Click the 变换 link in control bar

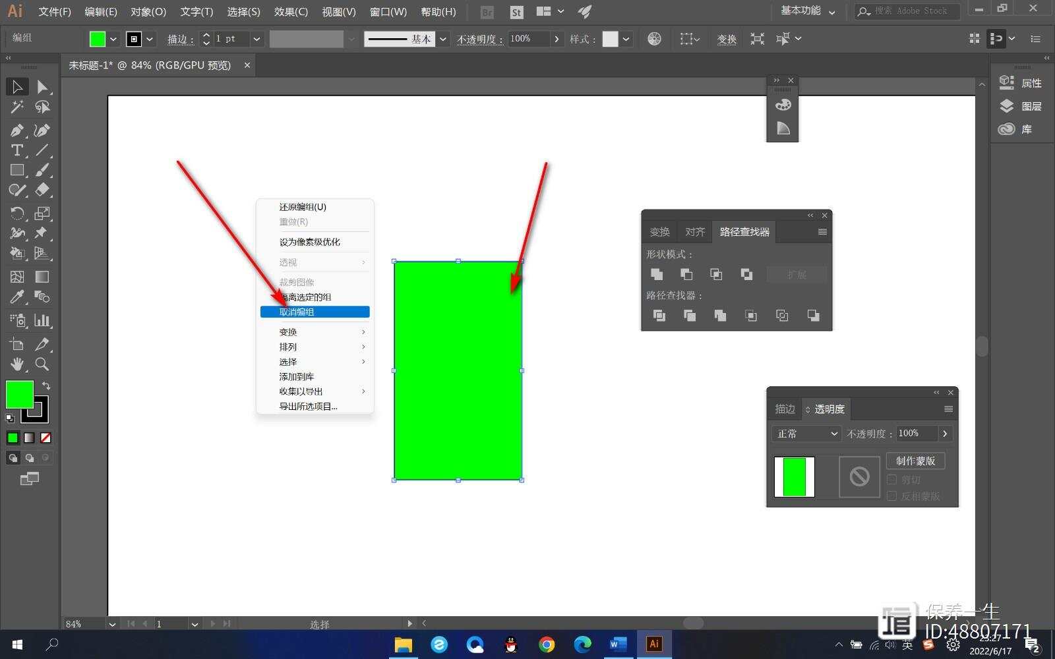point(727,40)
